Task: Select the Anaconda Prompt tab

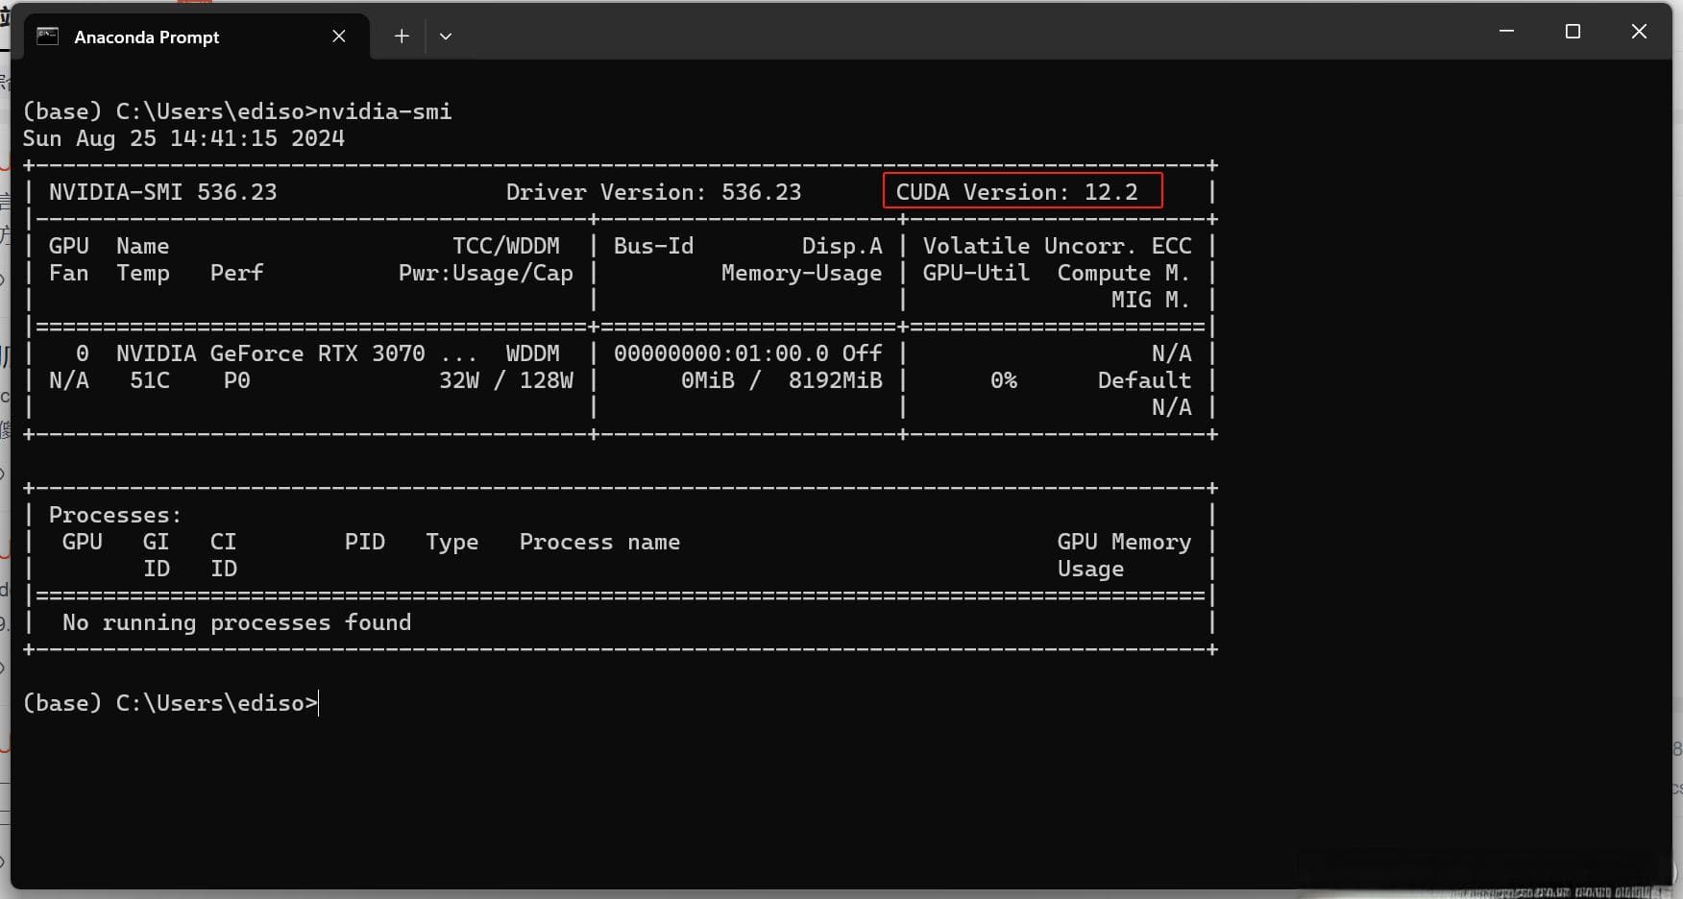Action: click(x=196, y=36)
